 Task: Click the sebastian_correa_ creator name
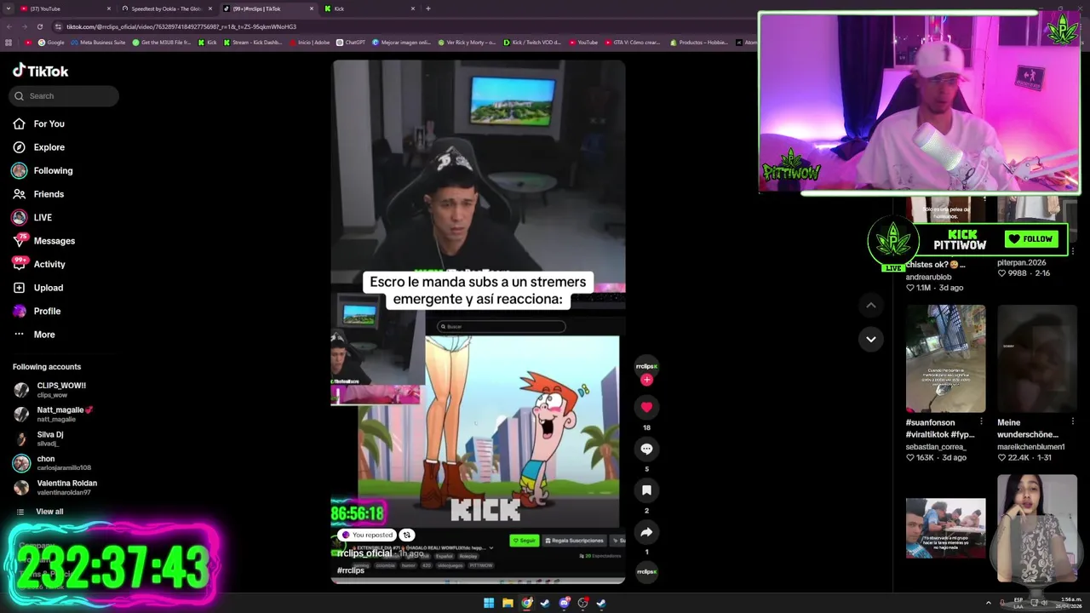935,446
